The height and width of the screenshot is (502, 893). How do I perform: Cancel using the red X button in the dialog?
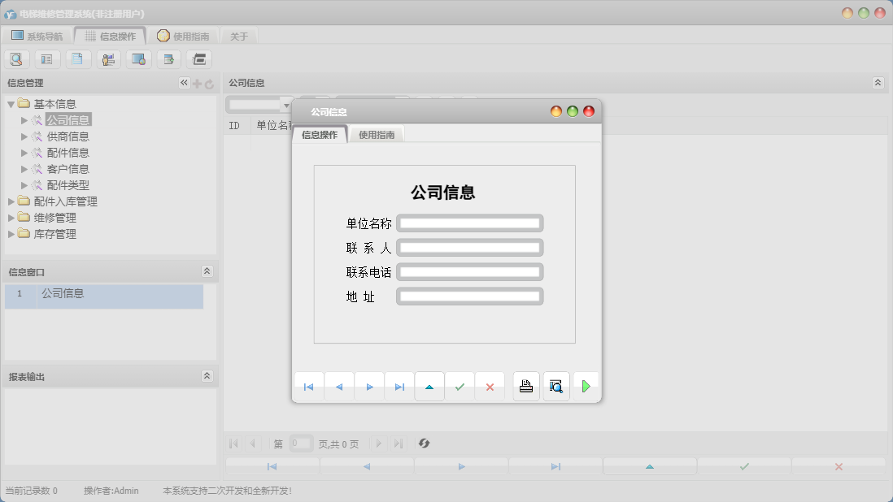pos(490,387)
